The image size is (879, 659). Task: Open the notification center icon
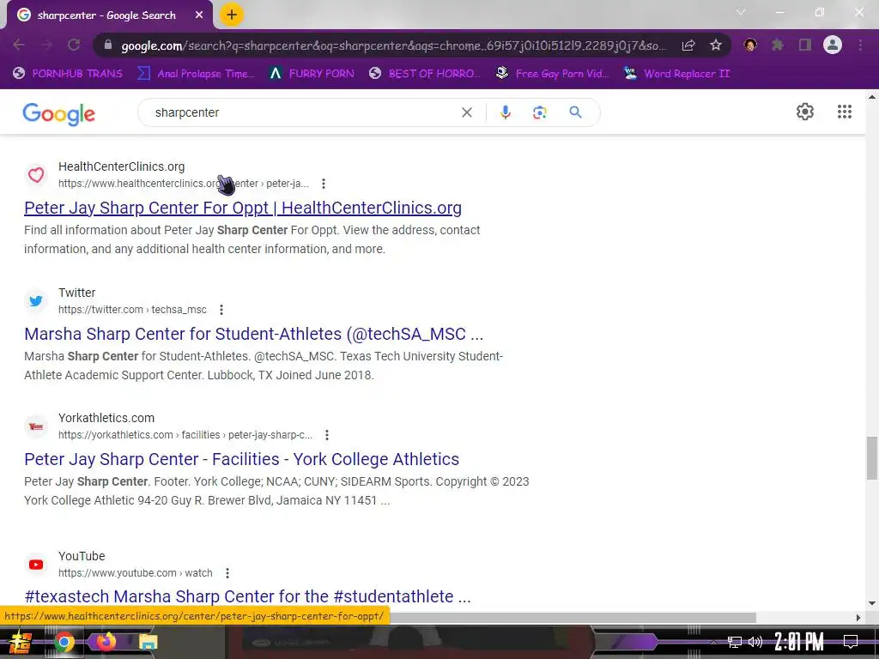(851, 641)
